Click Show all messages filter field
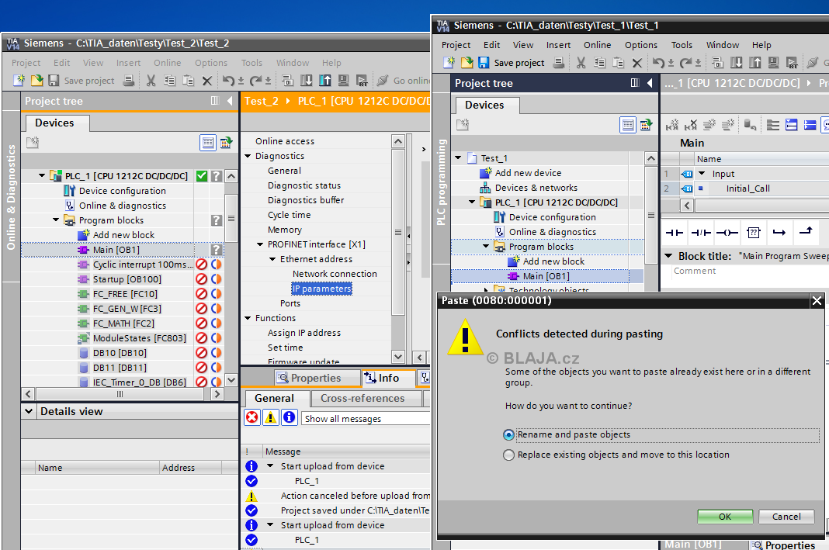This screenshot has width=829, height=550. pos(366,418)
